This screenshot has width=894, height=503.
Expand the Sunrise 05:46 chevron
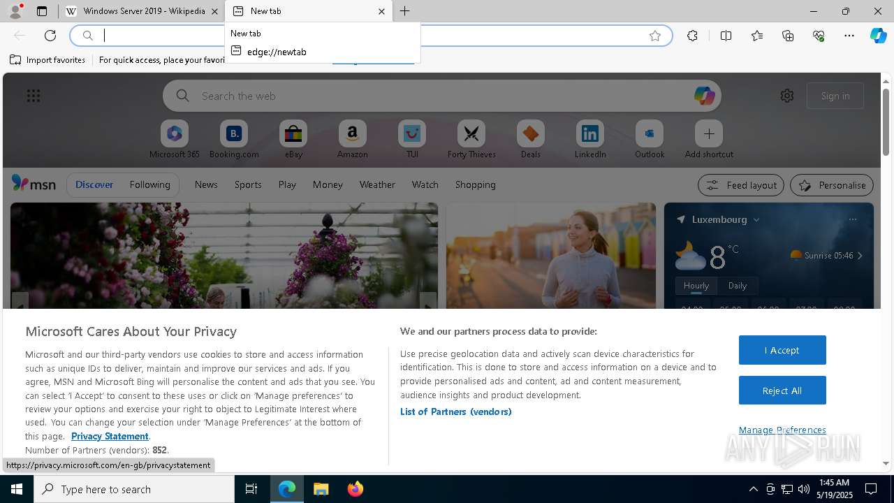pos(860,256)
